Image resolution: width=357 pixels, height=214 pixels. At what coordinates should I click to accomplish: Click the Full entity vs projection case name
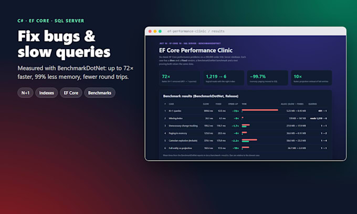coord(180,148)
